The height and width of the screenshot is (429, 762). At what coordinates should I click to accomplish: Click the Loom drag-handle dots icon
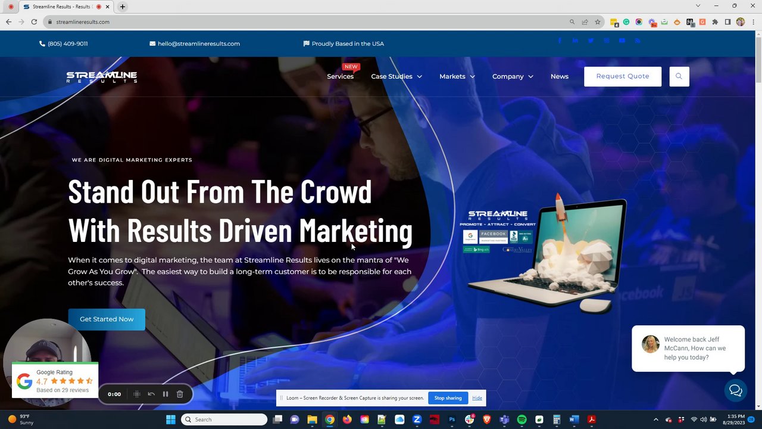(137, 394)
